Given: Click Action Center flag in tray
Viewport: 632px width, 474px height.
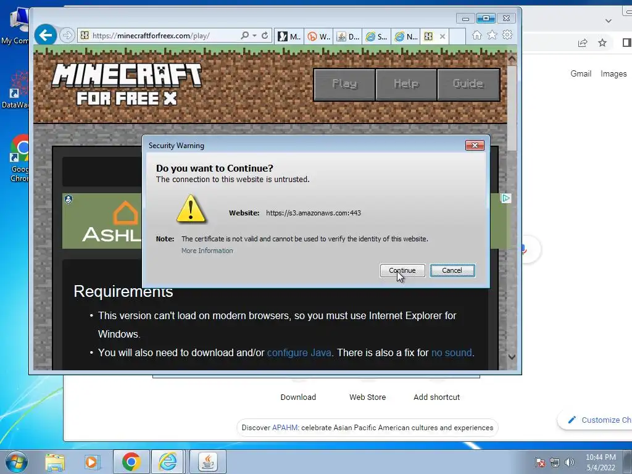Looking at the screenshot, I should click(540, 462).
